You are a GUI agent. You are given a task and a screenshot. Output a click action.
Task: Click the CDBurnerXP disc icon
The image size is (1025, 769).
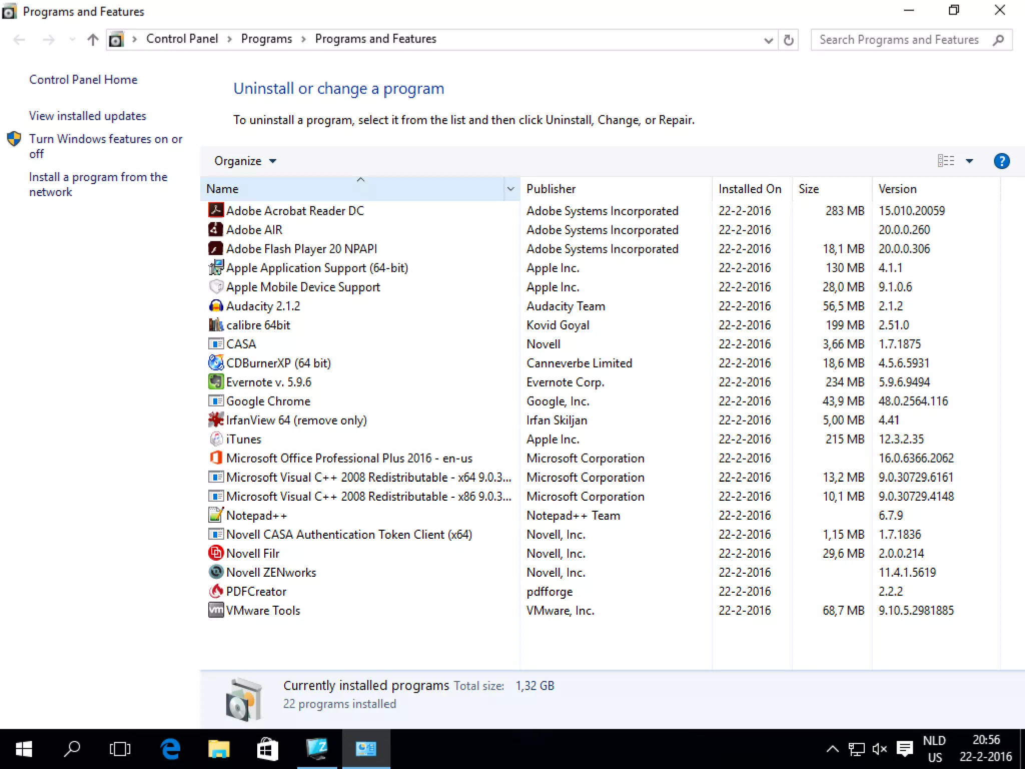(x=216, y=362)
